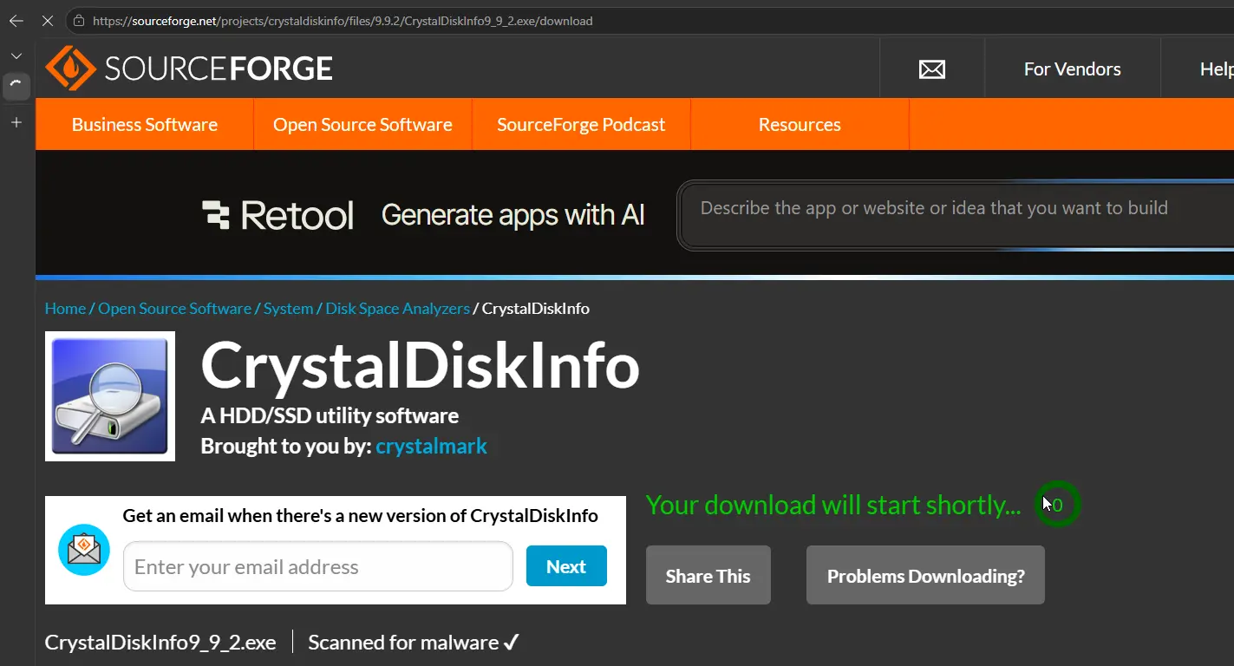The width and height of the screenshot is (1234, 666).
Task: Open the SourceForge Podcast menu item
Action: [581, 124]
